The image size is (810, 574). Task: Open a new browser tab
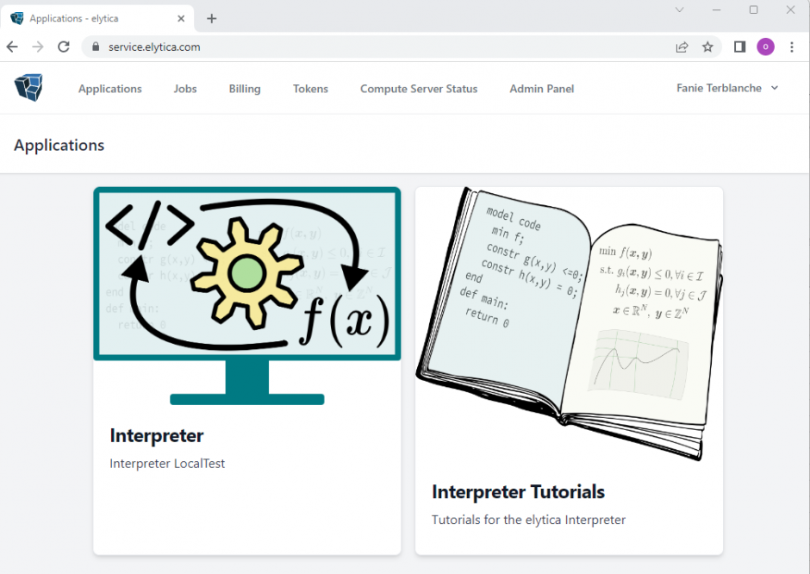[212, 18]
